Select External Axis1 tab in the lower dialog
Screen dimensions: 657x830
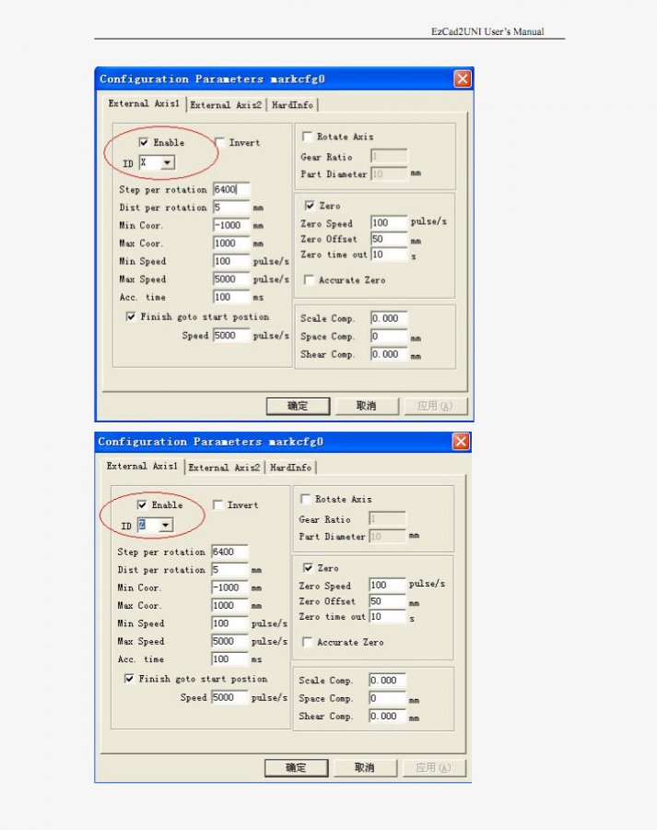tap(140, 467)
